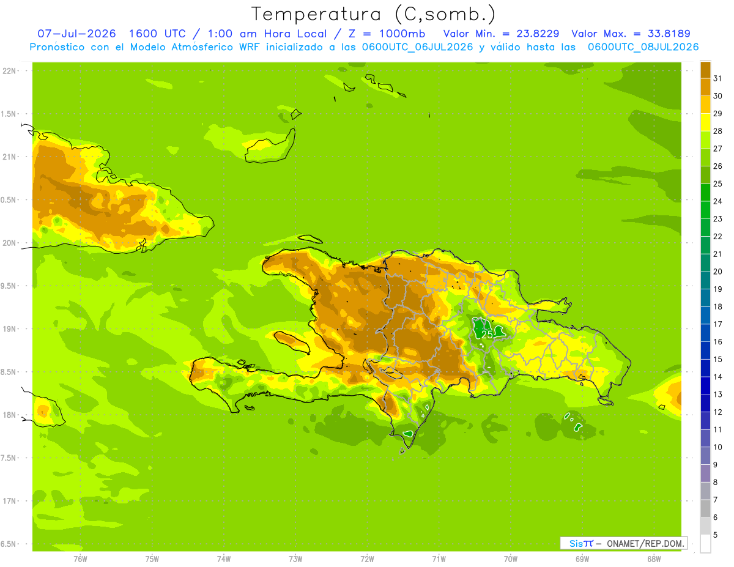This screenshot has width=734, height=567.
Task: Click the white "25" contour label on the map
Action: pos(487,335)
